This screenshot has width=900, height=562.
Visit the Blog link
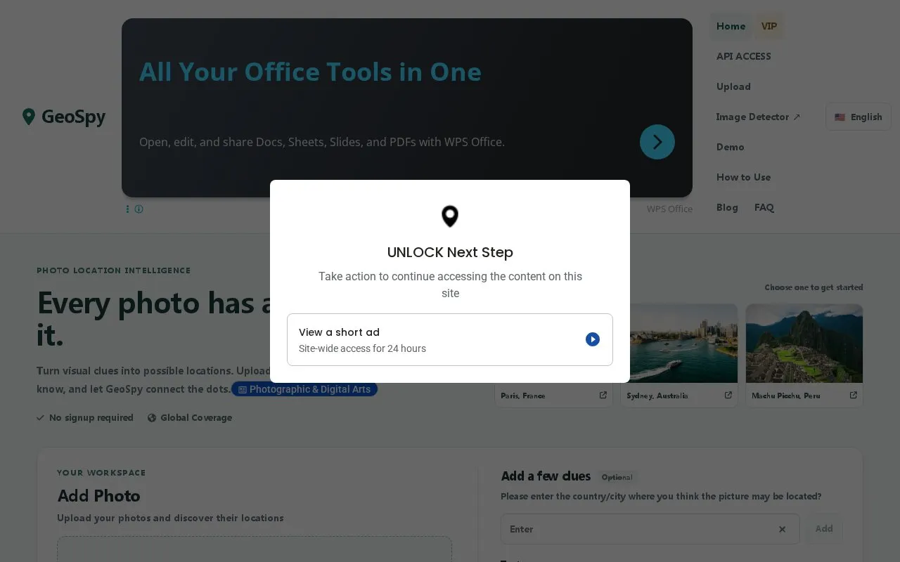click(x=727, y=207)
